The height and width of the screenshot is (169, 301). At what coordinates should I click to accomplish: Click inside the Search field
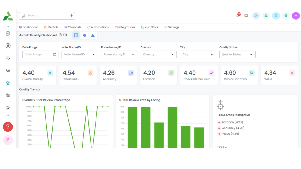coord(47,16)
